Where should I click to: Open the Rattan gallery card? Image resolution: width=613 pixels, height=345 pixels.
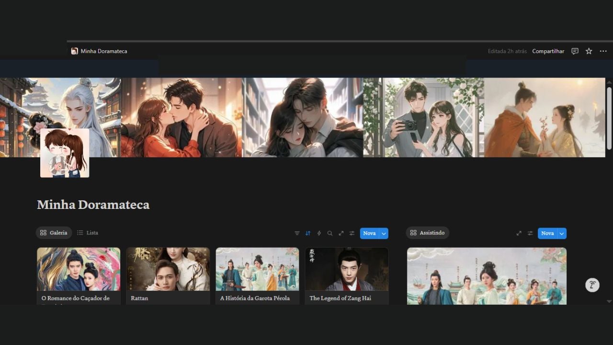[x=168, y=276]
